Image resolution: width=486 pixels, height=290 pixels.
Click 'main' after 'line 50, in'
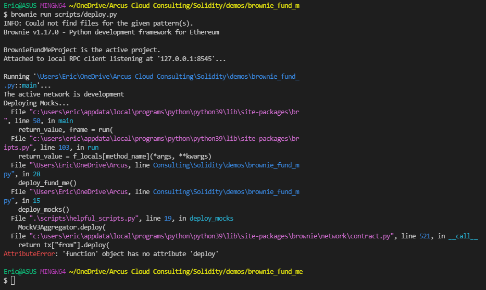(x=66, y=121)
